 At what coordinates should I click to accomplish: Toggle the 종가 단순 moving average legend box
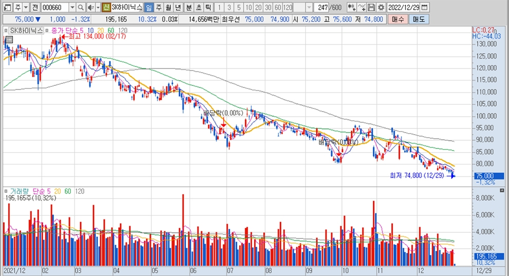(x=47, y=30)
